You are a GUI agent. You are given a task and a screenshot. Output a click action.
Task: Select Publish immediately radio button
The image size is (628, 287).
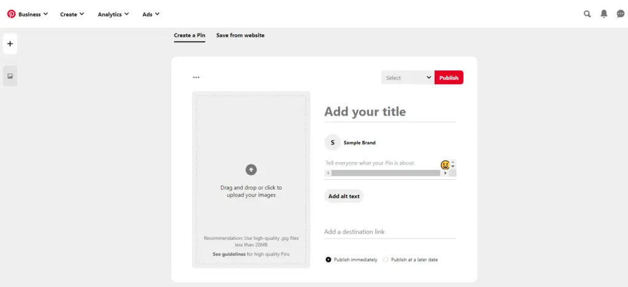pyautogui.click(x=329, y=259)
